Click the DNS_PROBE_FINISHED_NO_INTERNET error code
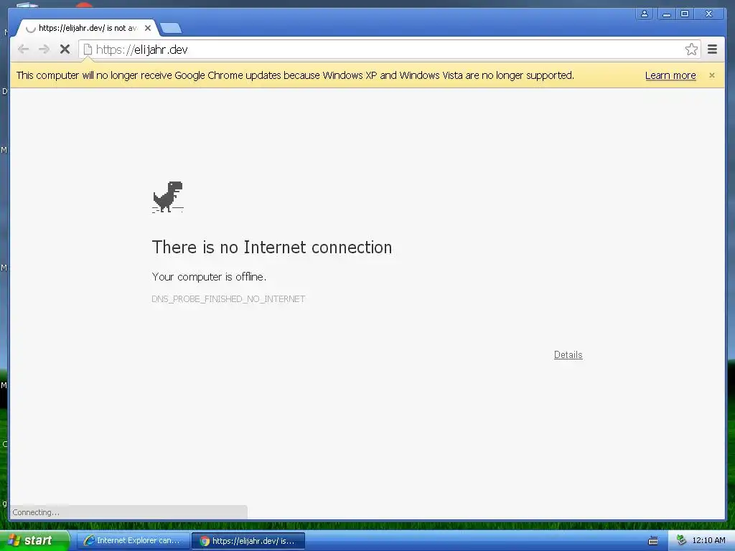 [x=228, y=299]
